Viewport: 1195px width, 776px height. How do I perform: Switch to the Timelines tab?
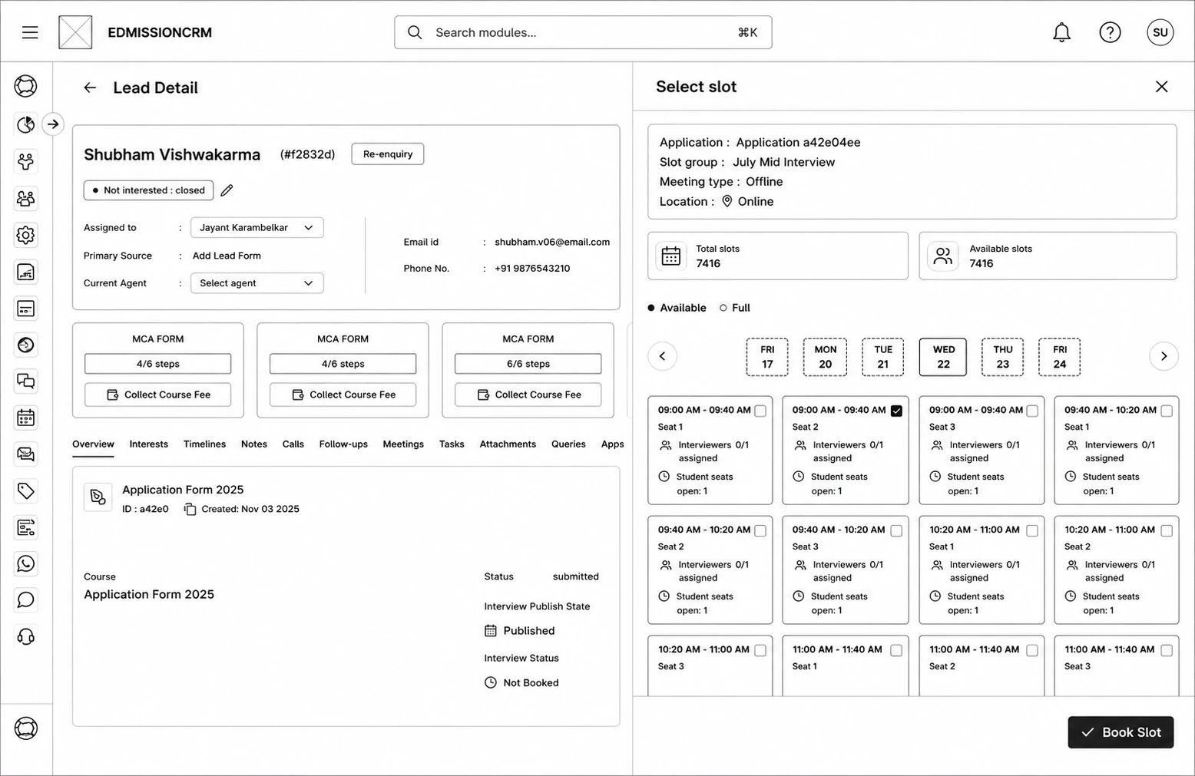[204, 444]
